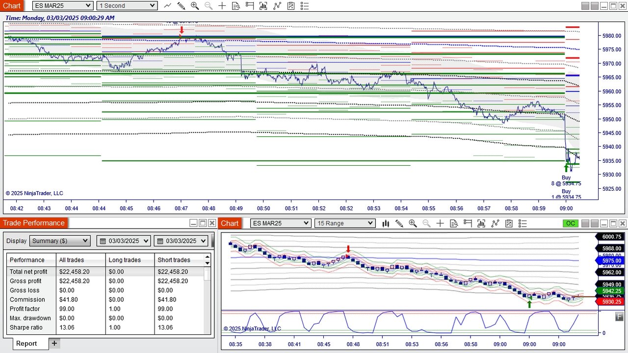Click zoom out magnifier in top chart toolbar

pos(209,6)
